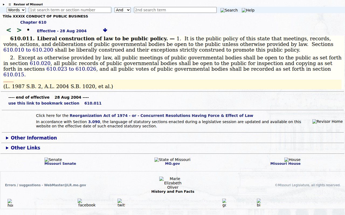This screenshot has height=215, width=345.
Task: Go to next section with right arrow
Action: (19, 30)
